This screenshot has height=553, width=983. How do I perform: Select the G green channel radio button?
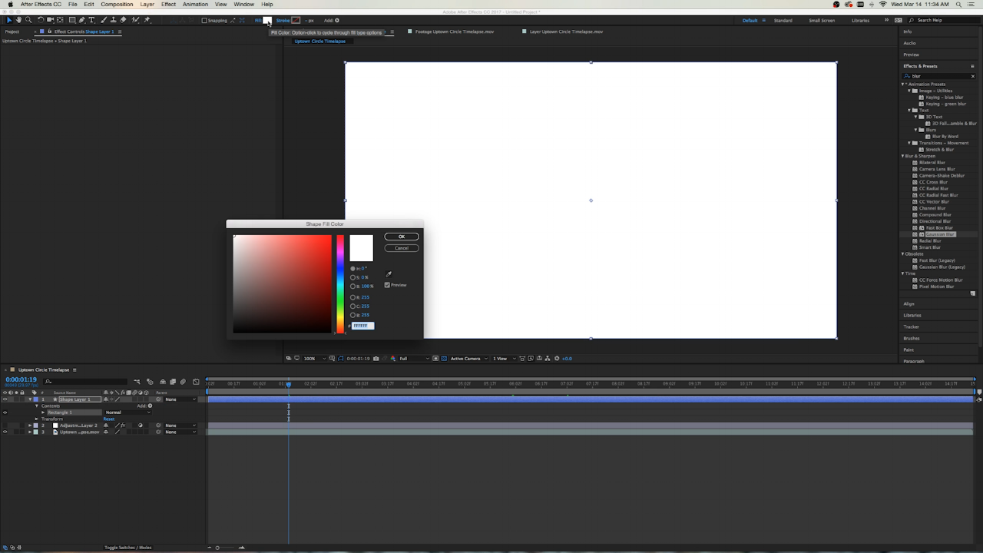(353, 306)
